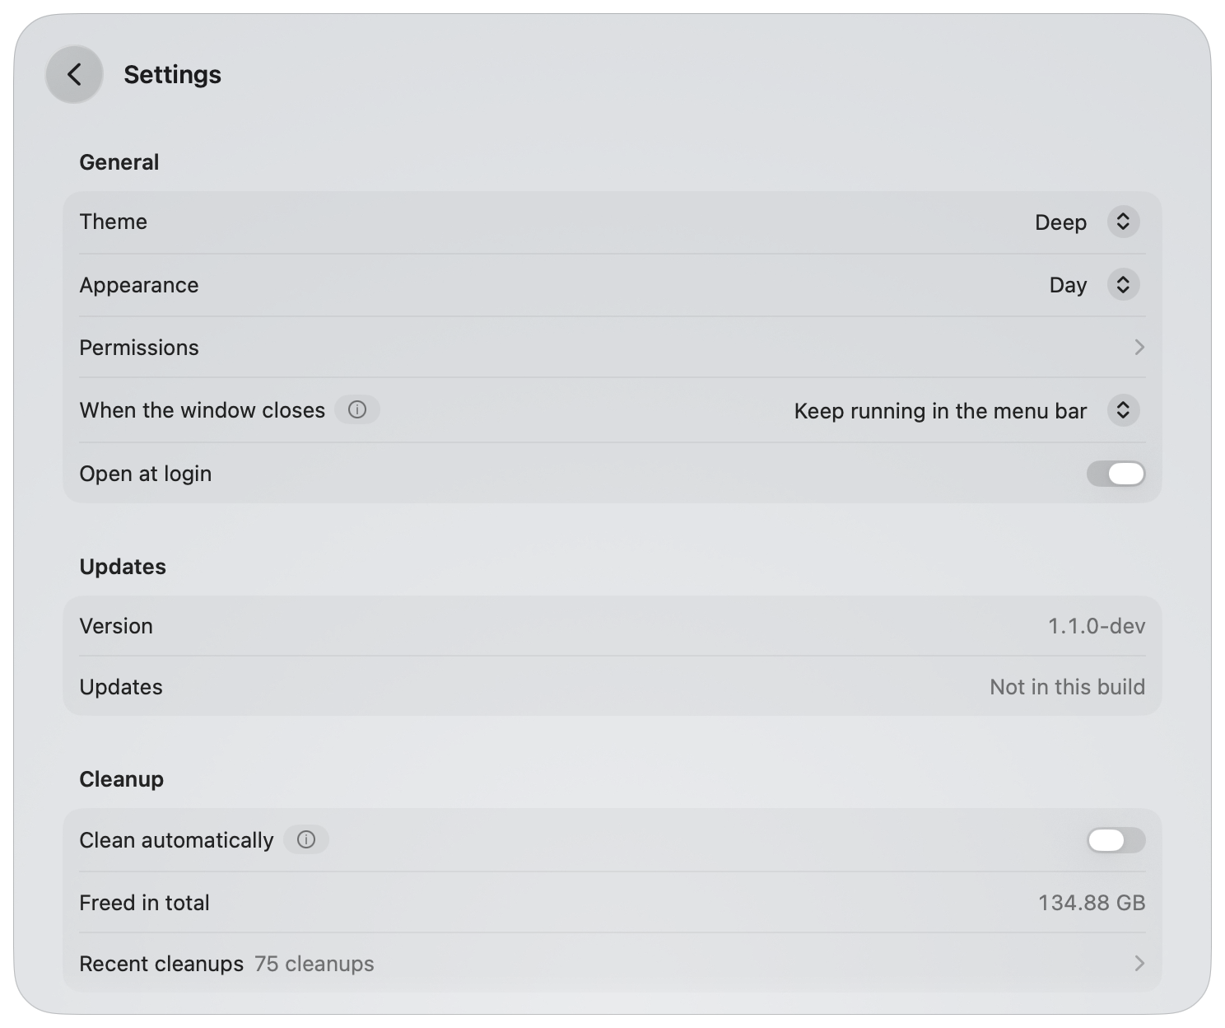This screenshot has width=1225, height=1028.
Task: Click the 134.88 GB freed value
Action: tap(1092, 903)
